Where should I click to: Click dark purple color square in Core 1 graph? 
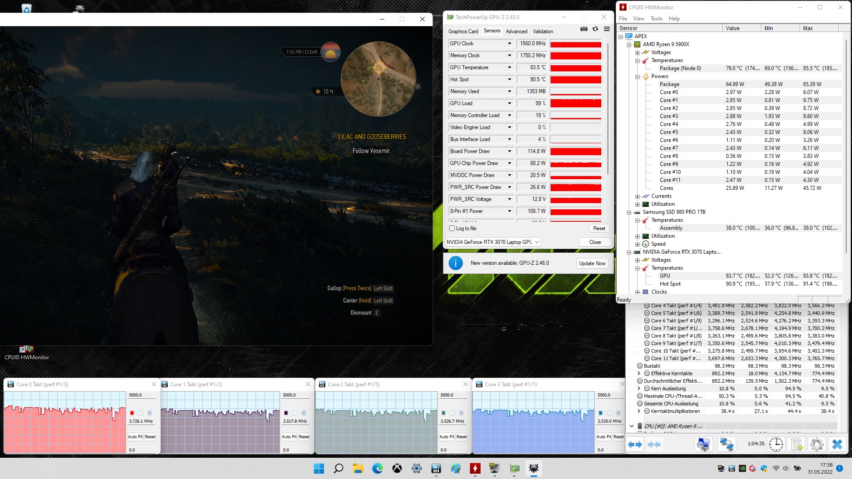pos(286,413)
